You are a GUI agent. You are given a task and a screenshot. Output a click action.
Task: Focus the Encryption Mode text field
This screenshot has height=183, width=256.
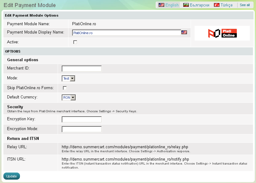click(x=82, y=129)
